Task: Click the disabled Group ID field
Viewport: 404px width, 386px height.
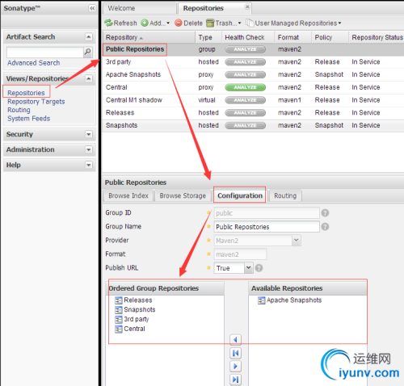Action: [x=267, y=213]
